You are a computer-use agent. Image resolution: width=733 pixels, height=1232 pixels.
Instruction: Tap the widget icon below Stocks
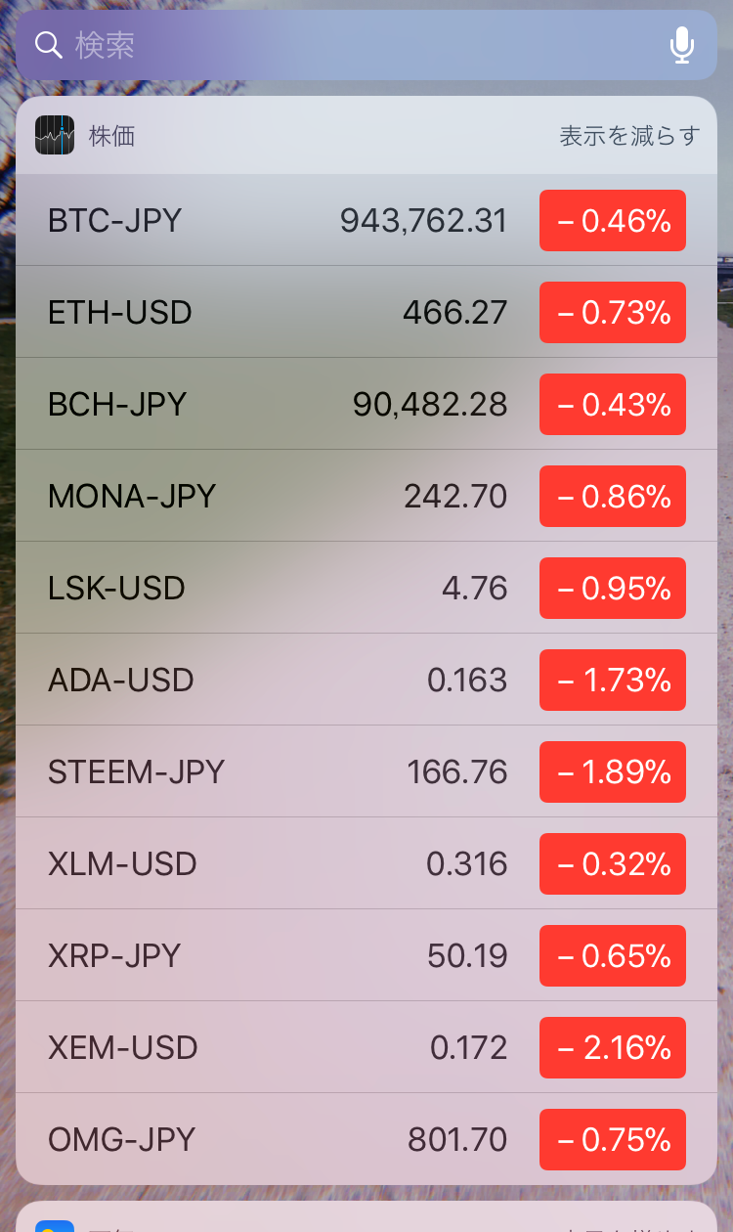point(55,1222)
